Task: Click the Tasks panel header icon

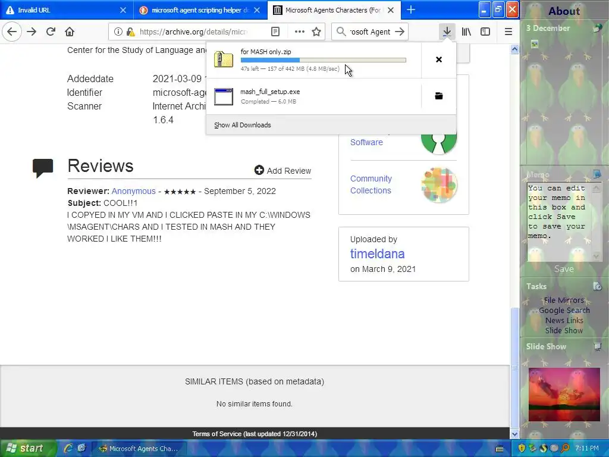Action: point(597,286)
